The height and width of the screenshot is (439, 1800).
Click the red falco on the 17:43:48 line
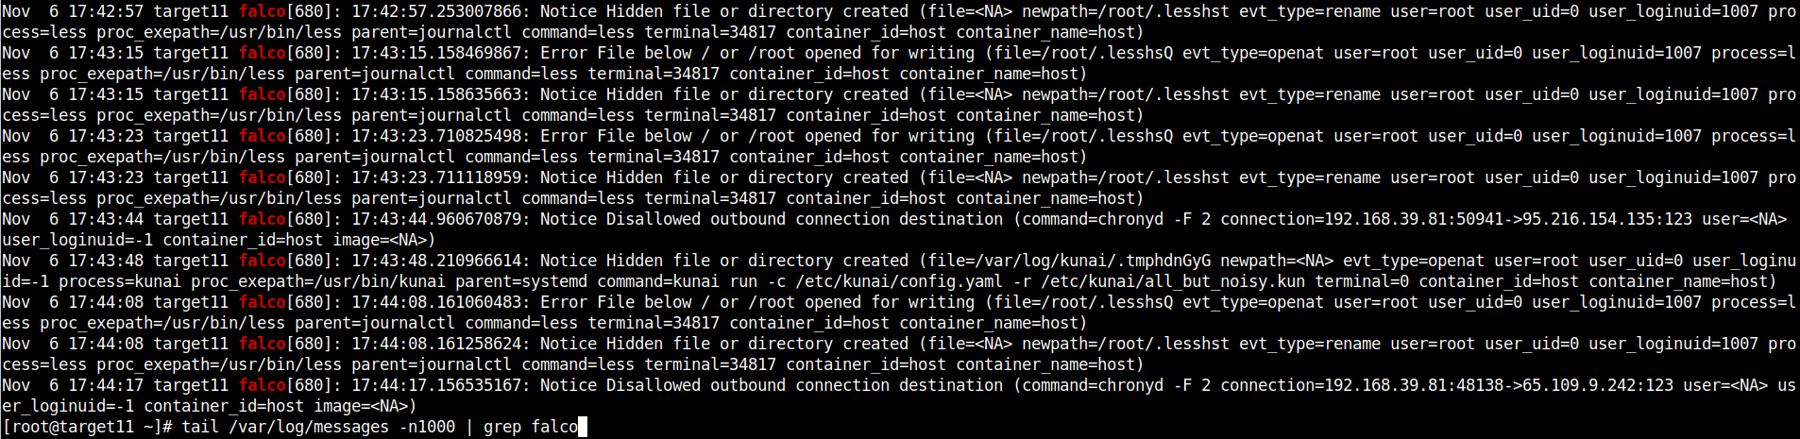tap(262, 261)
